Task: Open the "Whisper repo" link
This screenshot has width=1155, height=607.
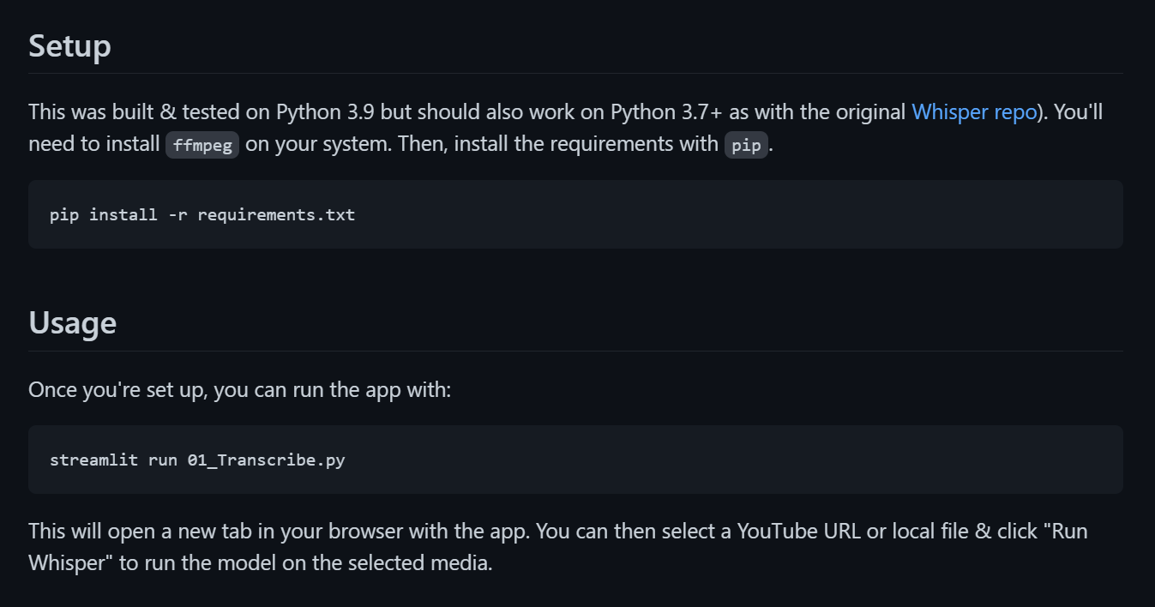Action: [x=973, y=112]
